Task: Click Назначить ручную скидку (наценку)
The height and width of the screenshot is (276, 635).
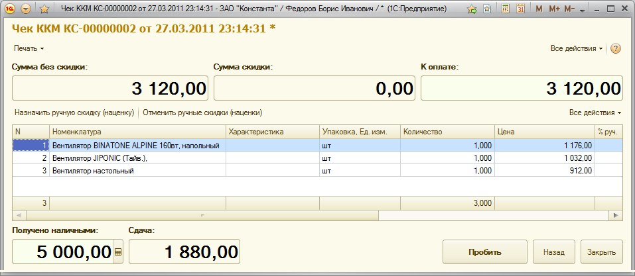Action: click(x=74, y=113)
